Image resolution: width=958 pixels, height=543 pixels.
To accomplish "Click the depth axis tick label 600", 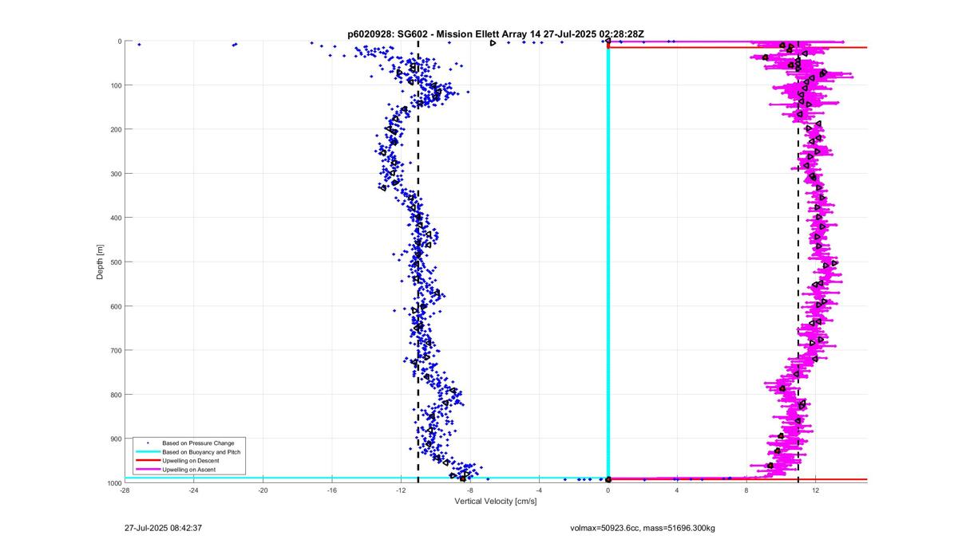I will (x=116, y=306).
